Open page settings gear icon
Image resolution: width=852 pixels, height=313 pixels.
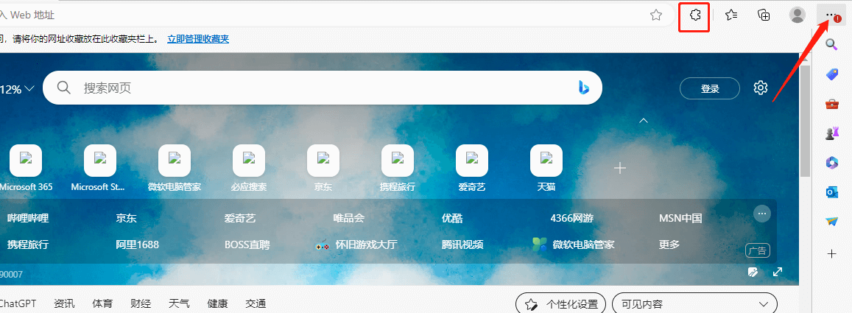tap(761, 88)
